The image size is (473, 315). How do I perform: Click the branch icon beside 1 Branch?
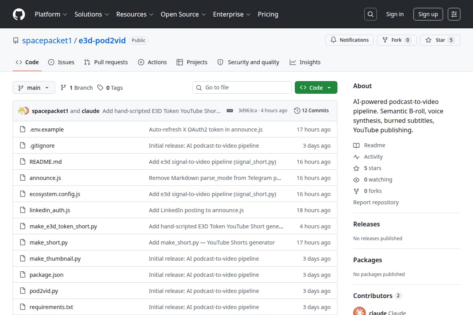click(x=63, y=87)
